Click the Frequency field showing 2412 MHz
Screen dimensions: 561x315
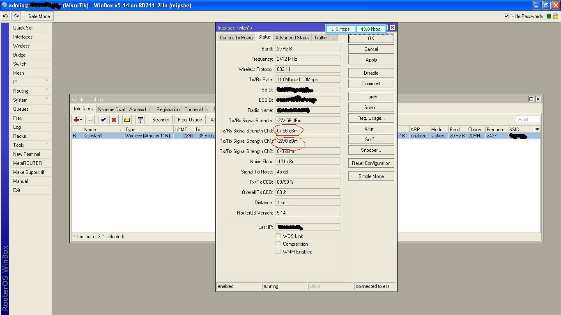click(x=308, y=59)
